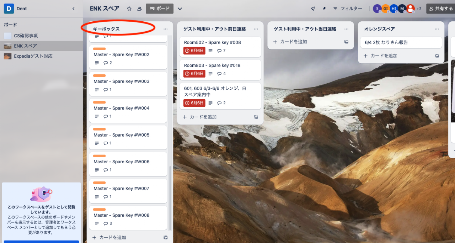Mark Room803 due date 6月6日 complete
Screen dimensions: 455x243
click(x=194, y=74)
